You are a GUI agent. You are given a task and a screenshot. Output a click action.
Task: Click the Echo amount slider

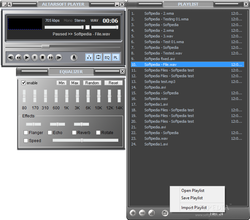coord(57,124)
